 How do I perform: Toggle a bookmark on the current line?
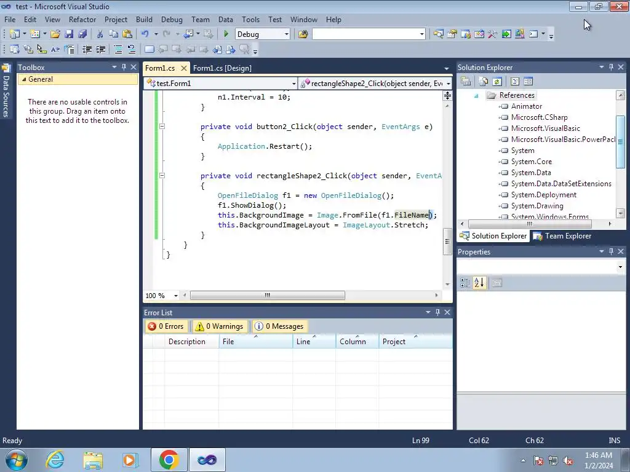(149, 49)
